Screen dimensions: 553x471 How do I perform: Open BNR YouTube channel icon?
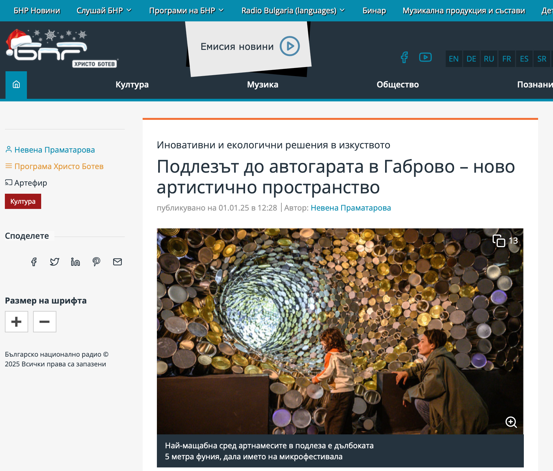click(425, 57)
